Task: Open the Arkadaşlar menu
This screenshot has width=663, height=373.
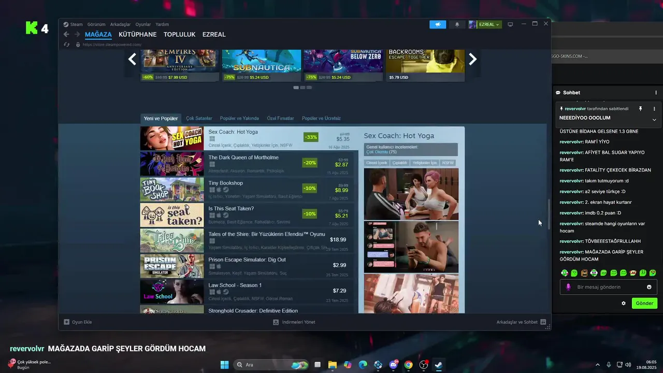Action: [120, 24]
